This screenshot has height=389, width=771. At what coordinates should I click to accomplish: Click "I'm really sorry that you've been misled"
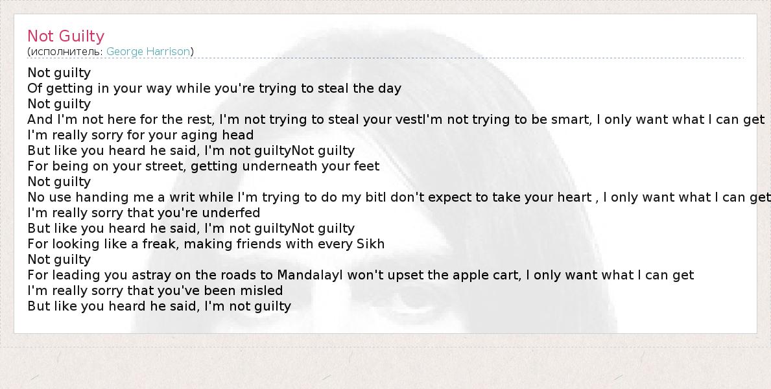155,290
